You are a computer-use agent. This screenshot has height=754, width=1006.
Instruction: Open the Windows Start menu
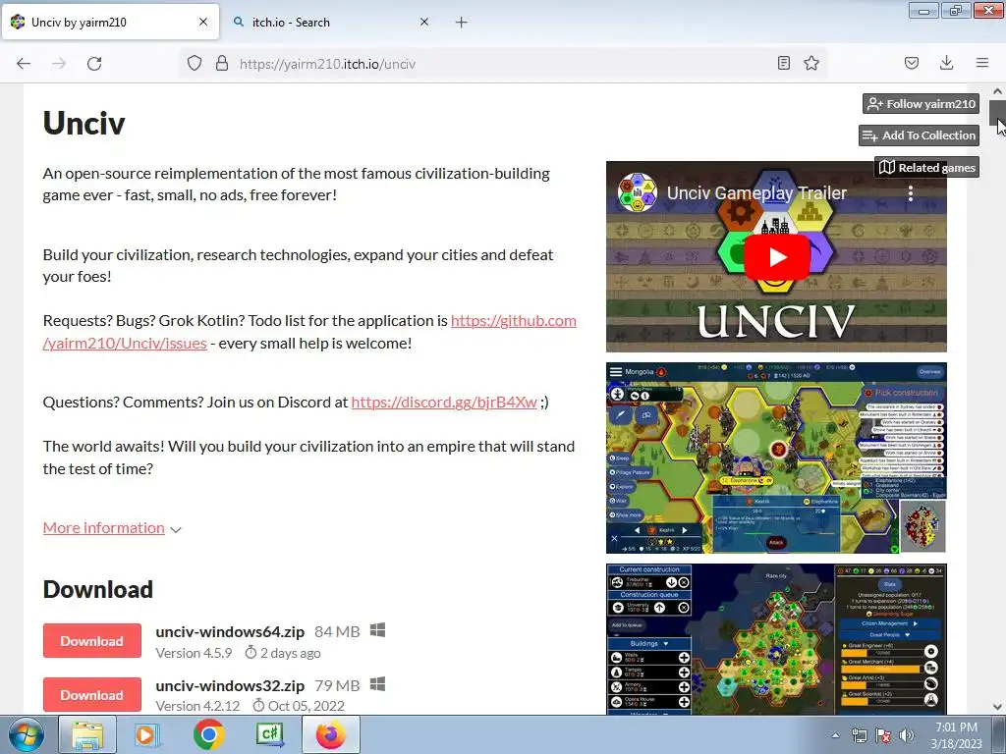point(27,734)
